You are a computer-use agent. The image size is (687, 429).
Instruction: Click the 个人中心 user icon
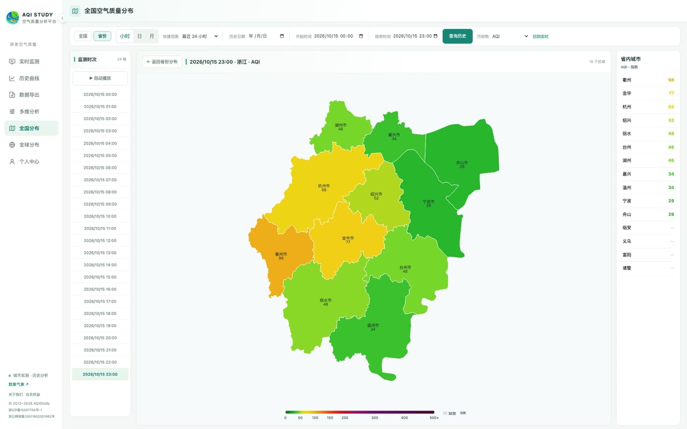pos(12,162)
